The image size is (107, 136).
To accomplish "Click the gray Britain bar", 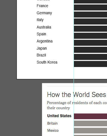I will (x=90, y=123).
